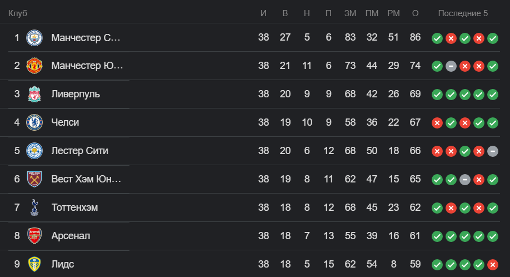Click the Leeds club crest
510x277 pixels.
(x=34, y=264)
